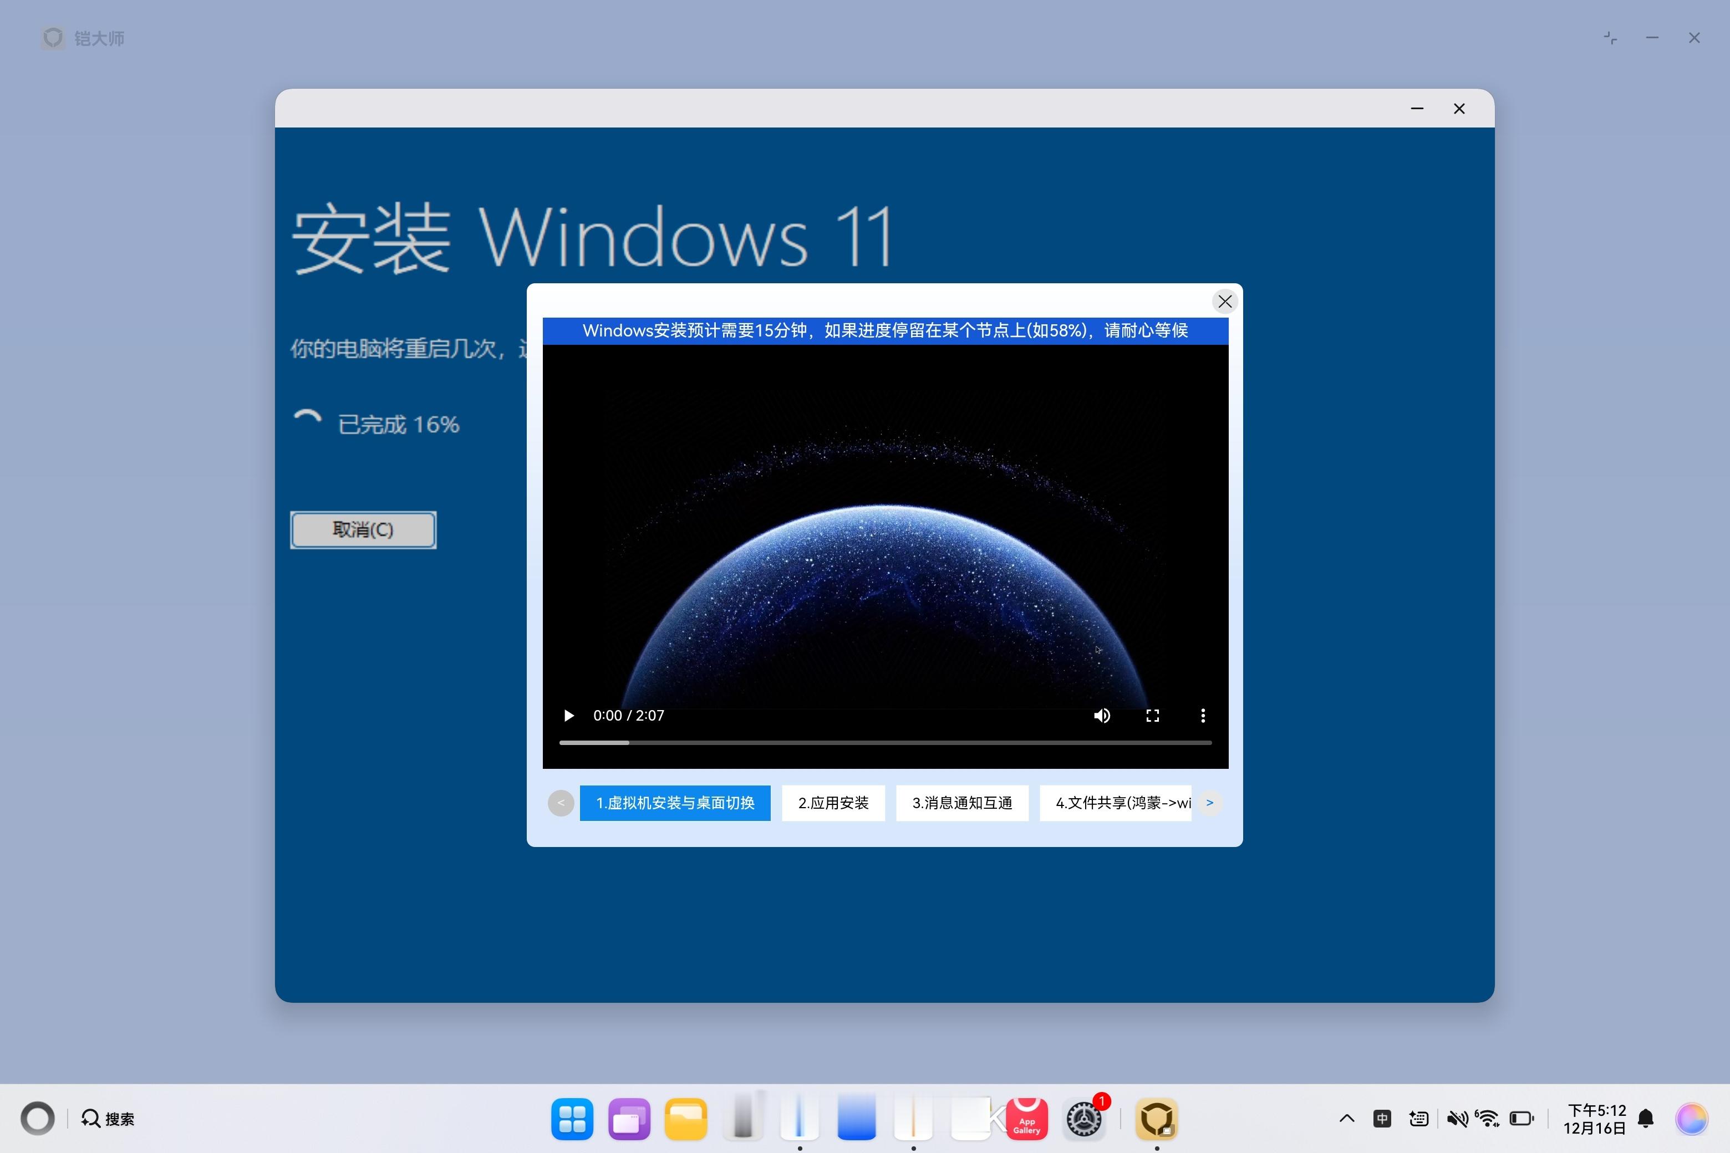Expand hidden system tray icons
The width and height of the screenshot is (1730, 1153).
click(1346, 1119)
